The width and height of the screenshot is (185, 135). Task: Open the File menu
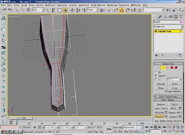[3, 5]
